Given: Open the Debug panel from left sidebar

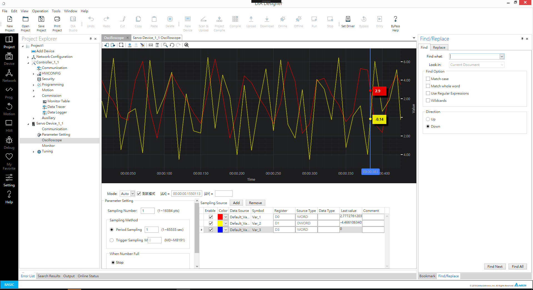Looking at the screenshot, I should (x=9, y=143).
